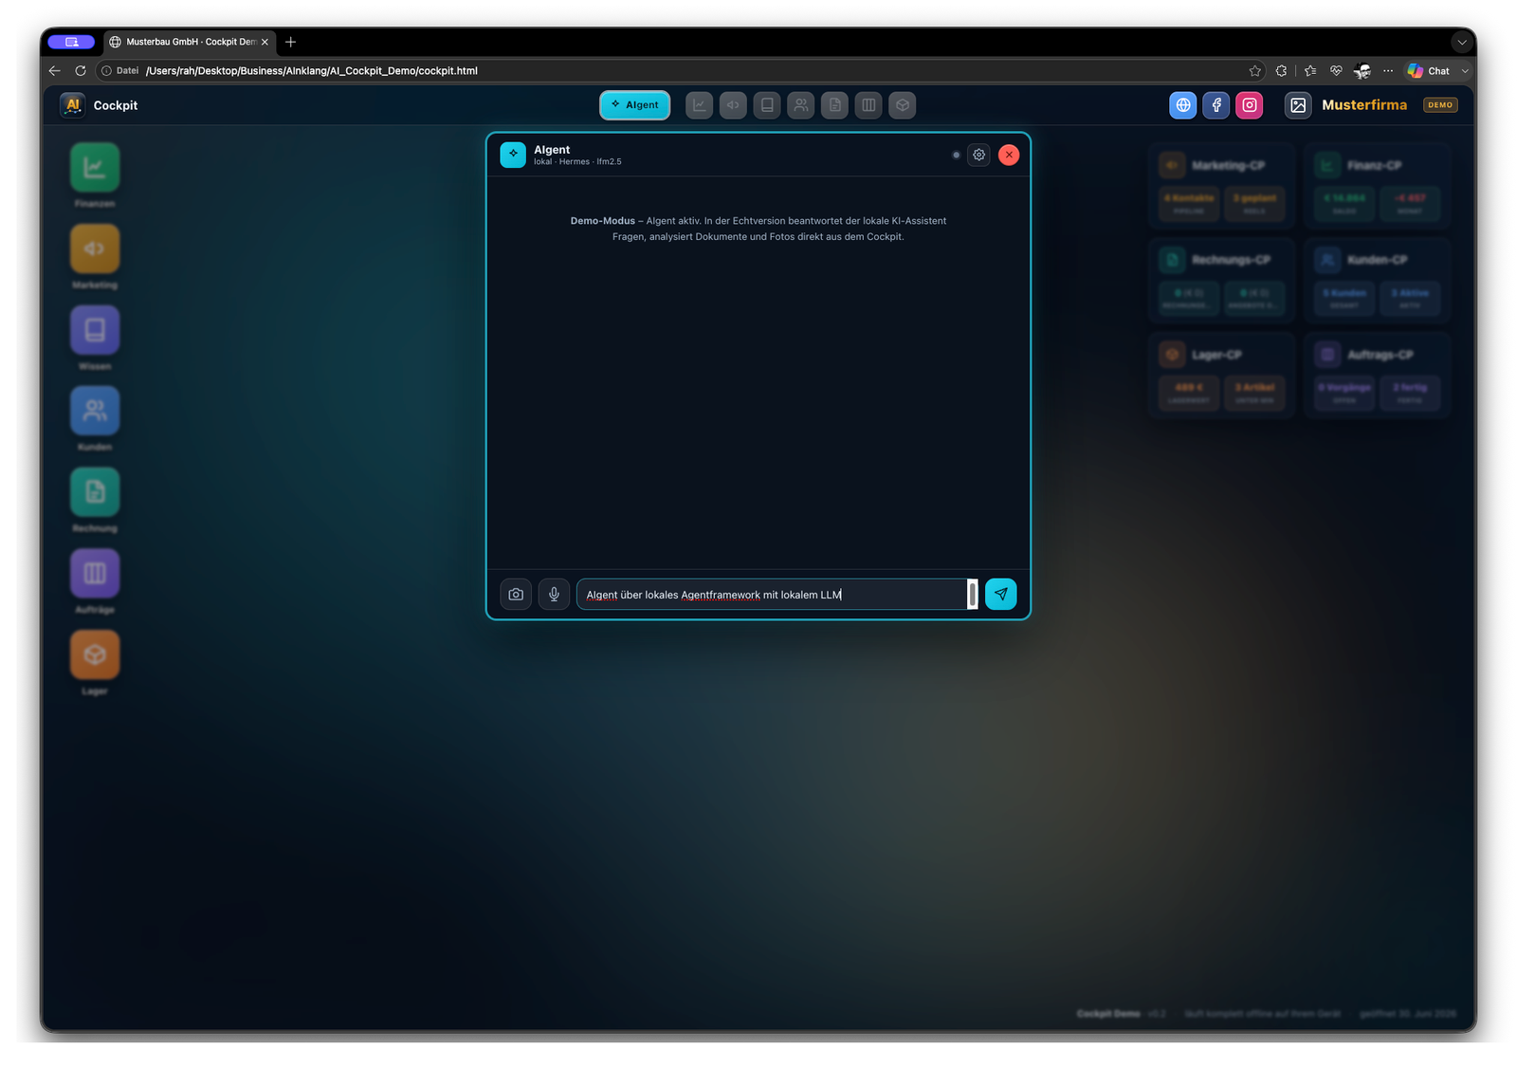Viewport: 1517px width, 1086px height.
Task: Open Marketing via the megaphone toolbar icon
Action: click(x=733, y=105)
